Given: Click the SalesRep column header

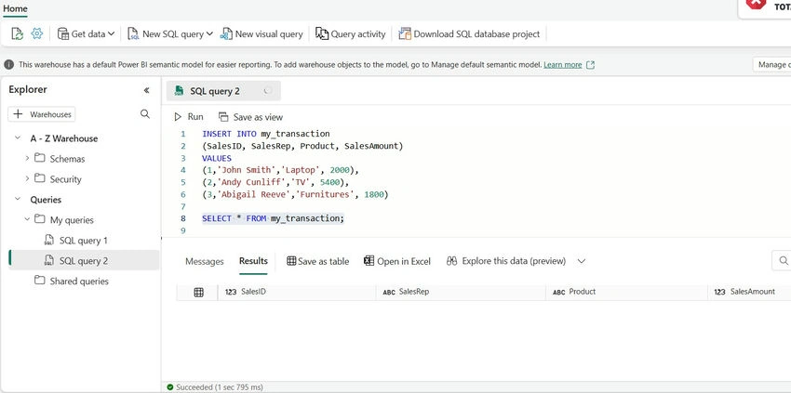Looking at the screenshot, I should click(461, 292).
